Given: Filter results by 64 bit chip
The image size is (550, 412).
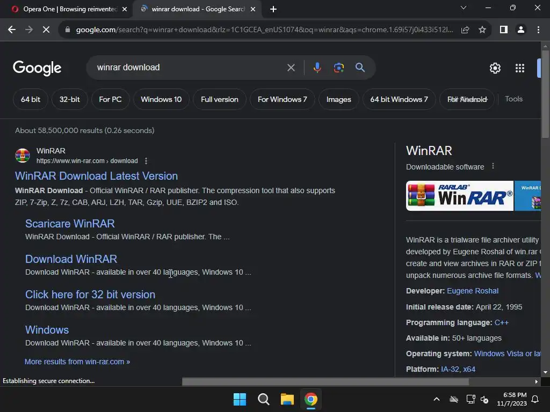Looking at the screenshot, I should (31, 99).
